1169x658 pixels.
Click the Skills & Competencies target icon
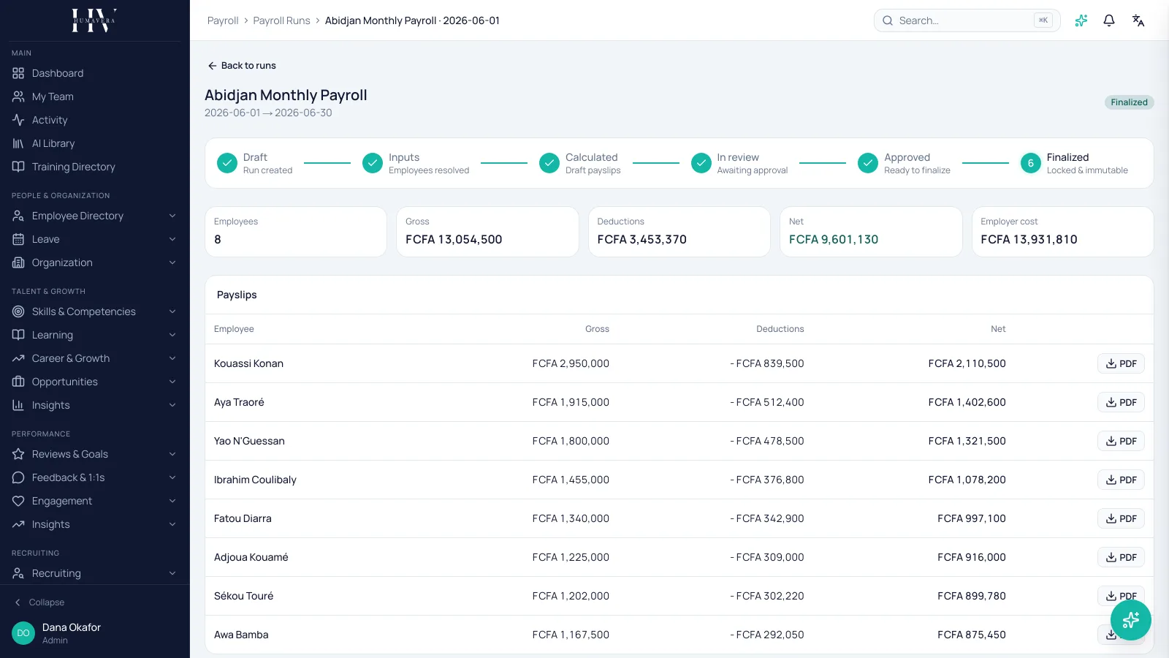pyautogui.click(x=18, y=311)
